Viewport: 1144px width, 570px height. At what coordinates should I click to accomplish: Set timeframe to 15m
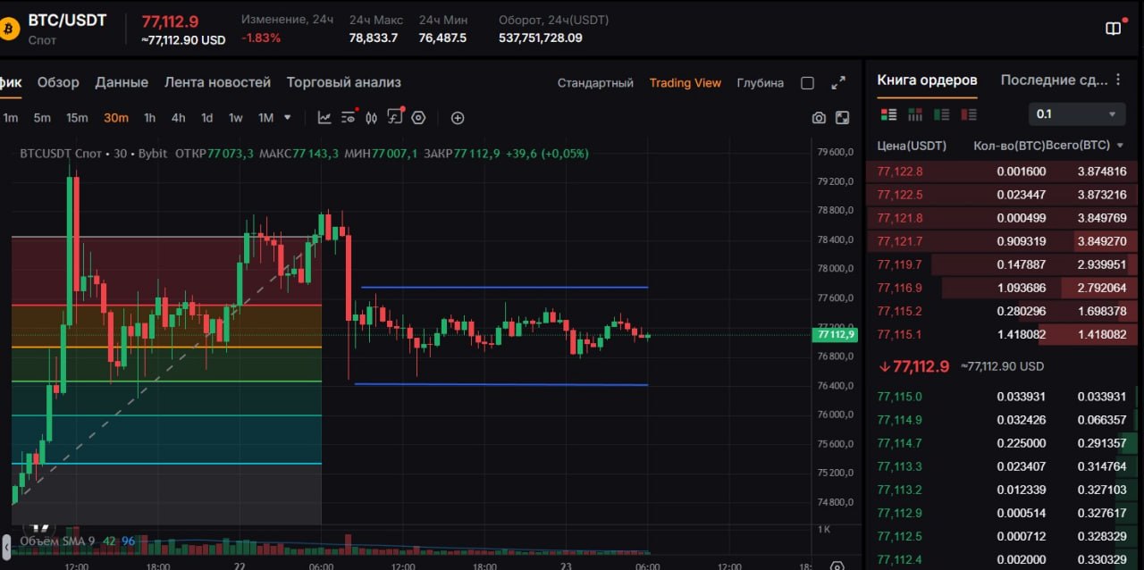coord(77,118)
